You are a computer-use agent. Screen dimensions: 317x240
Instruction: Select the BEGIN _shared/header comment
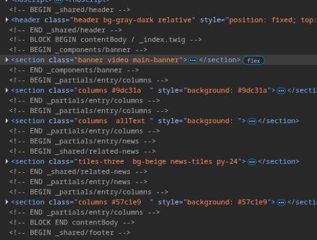(70, 10)
